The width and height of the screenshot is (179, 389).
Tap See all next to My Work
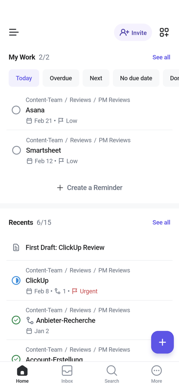[x=161, y=57]
